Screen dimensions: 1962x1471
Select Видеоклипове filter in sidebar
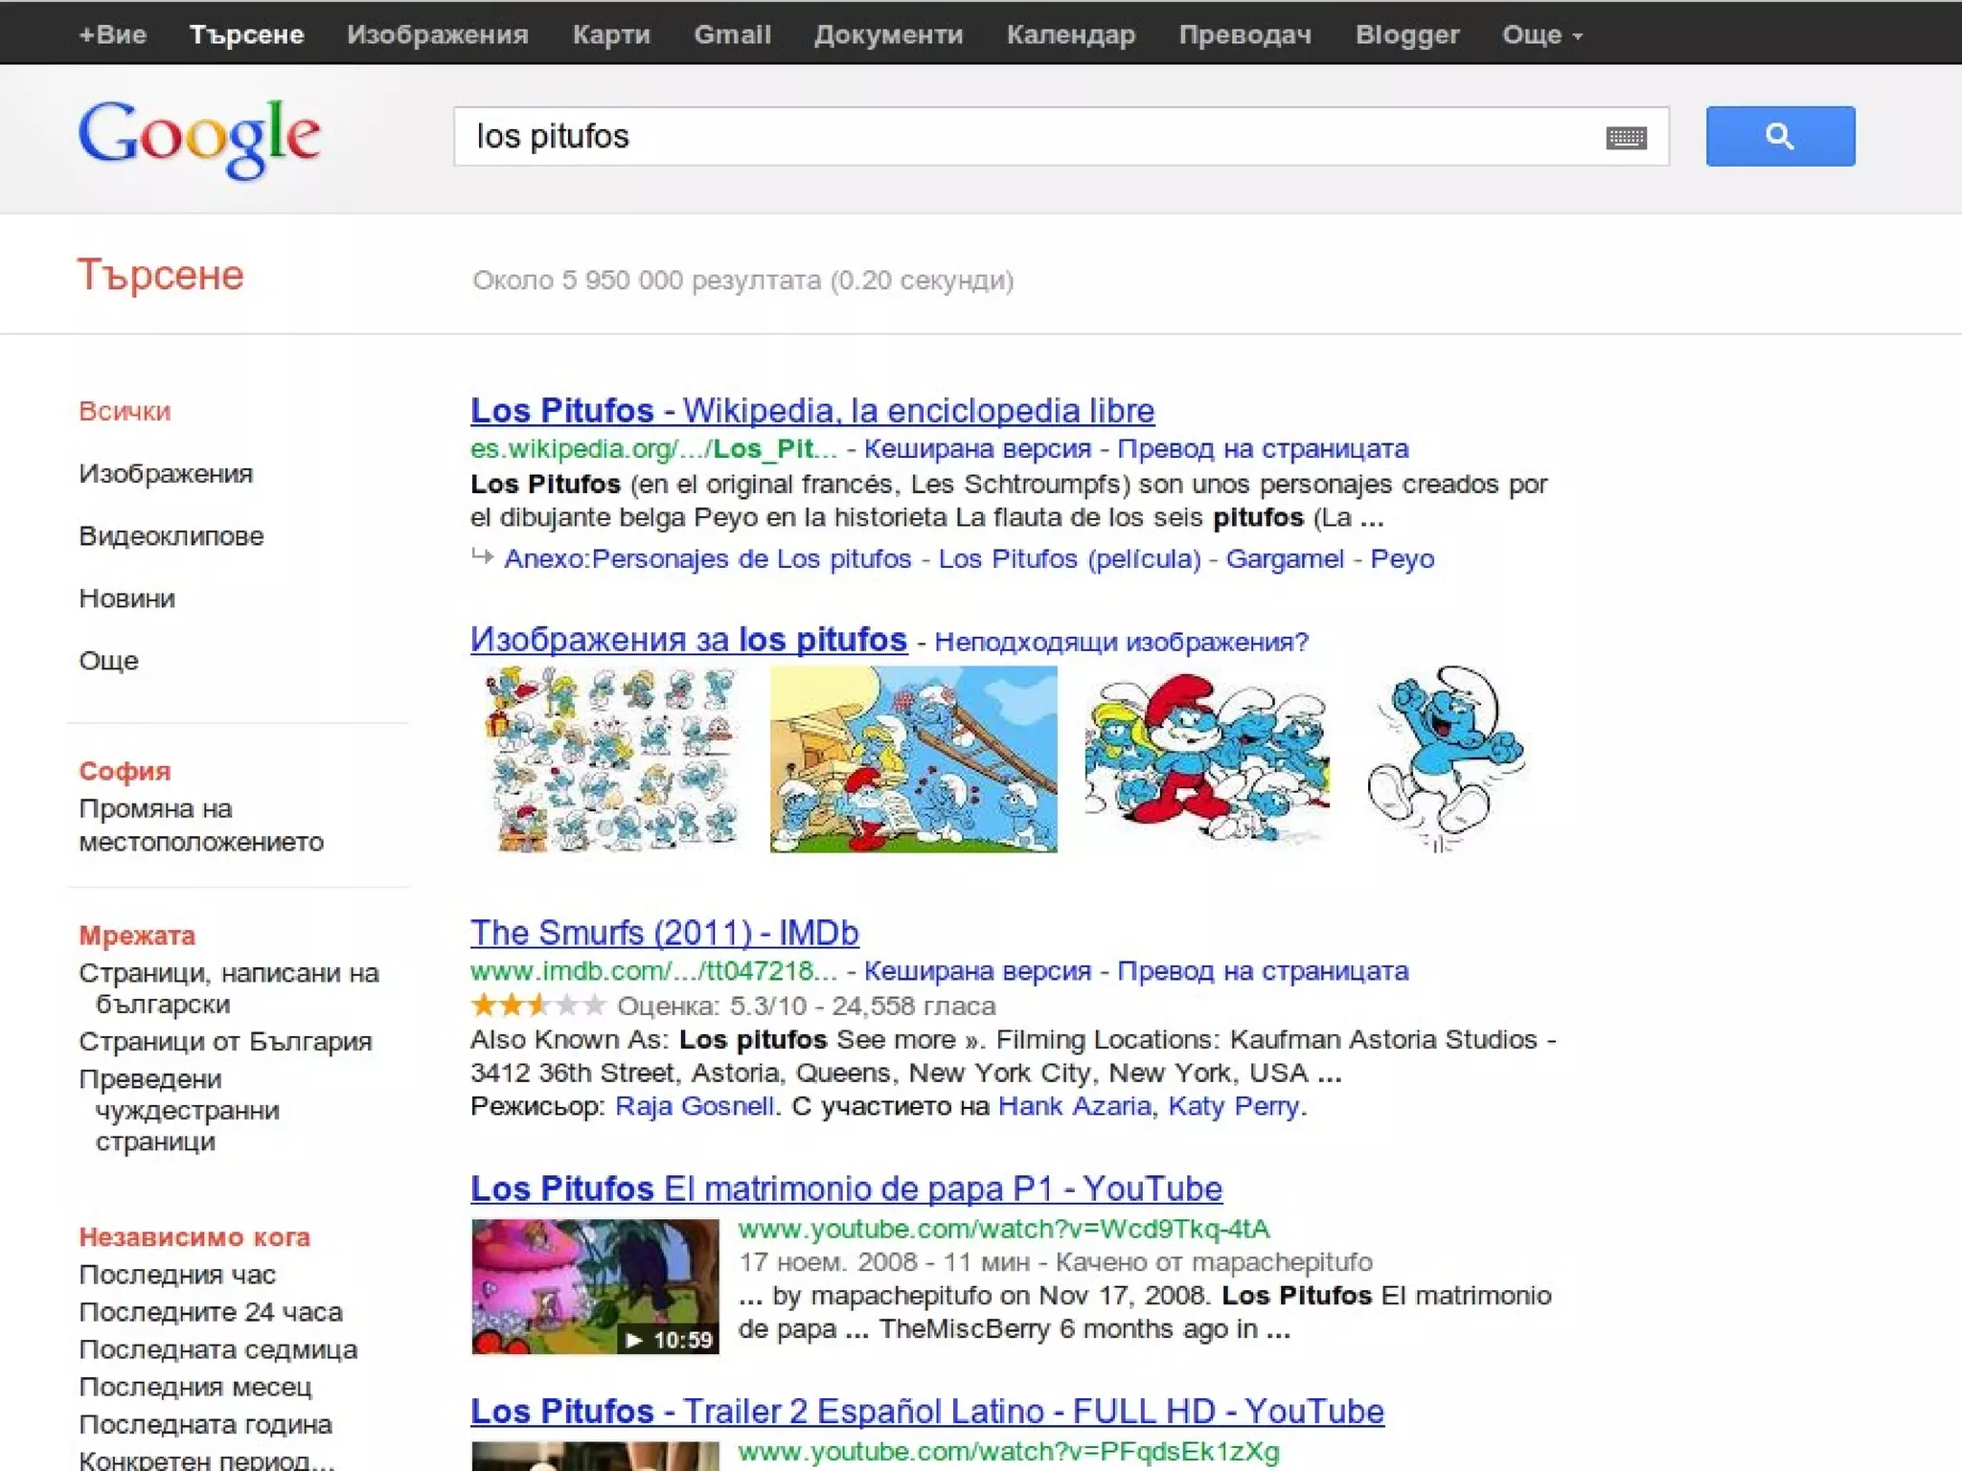(x=171, y=536)
